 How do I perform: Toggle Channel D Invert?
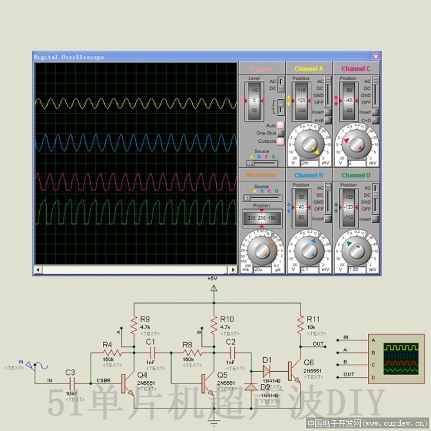point(375,219)
